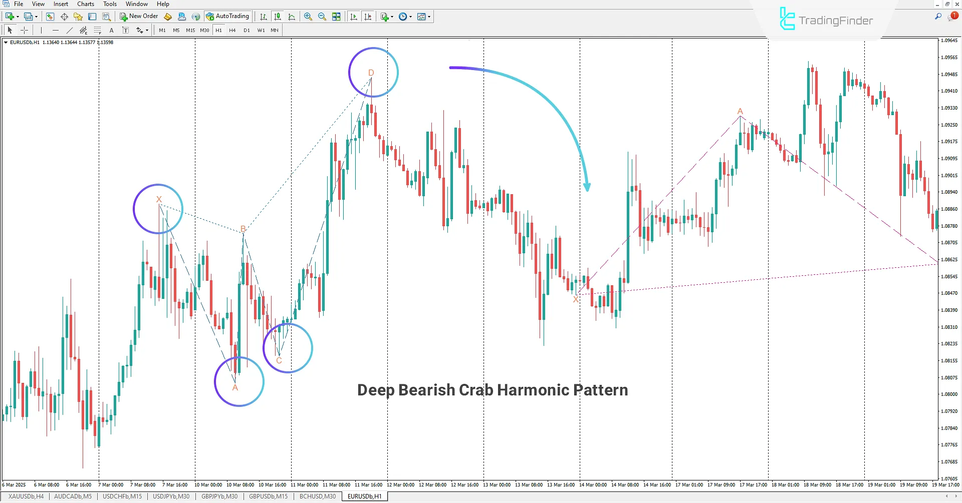Select the Draw Text tool
This screenshot has width=962, height=503.
[111, 30]
